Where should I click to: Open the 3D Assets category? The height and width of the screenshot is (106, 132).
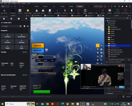(x=7, y=36)
